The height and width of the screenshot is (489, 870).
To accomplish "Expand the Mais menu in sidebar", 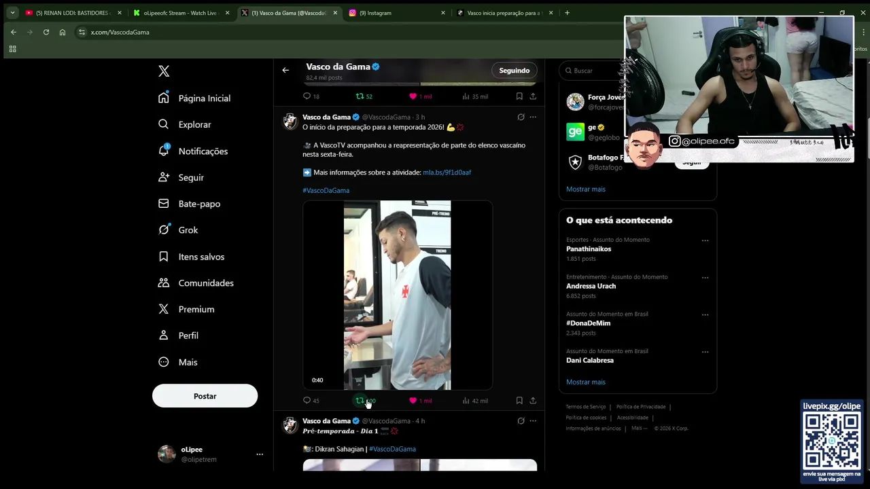I will point(177,362).
